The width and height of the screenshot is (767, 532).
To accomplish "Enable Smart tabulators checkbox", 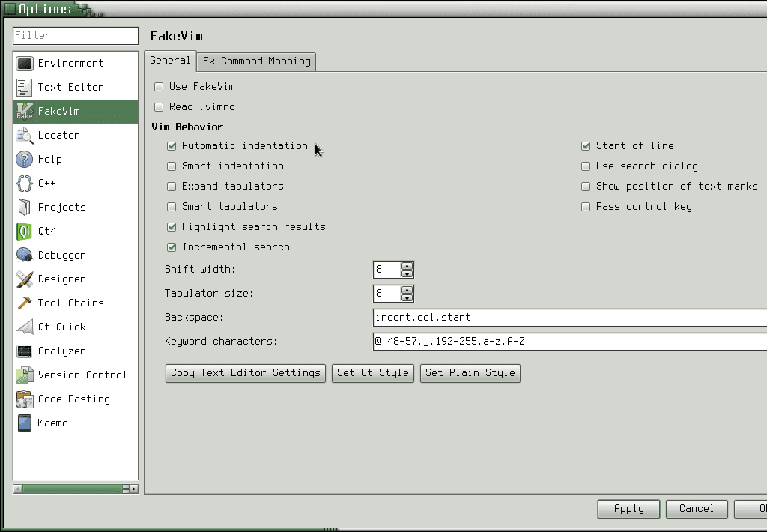I will click(172, 207).
